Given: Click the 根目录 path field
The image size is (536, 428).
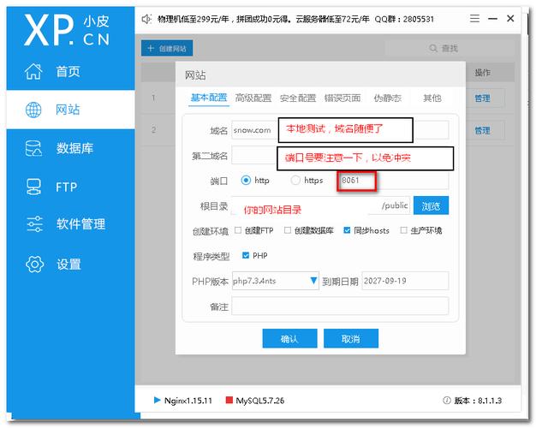Looking at the screenshot, I should [320, 205].
